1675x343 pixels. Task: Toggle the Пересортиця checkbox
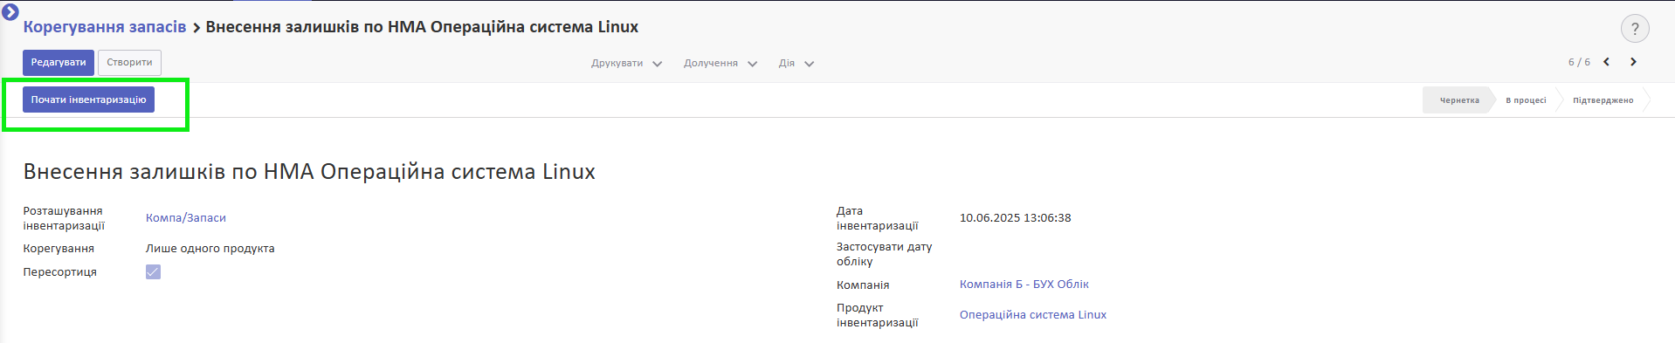(x=153, y=272)
